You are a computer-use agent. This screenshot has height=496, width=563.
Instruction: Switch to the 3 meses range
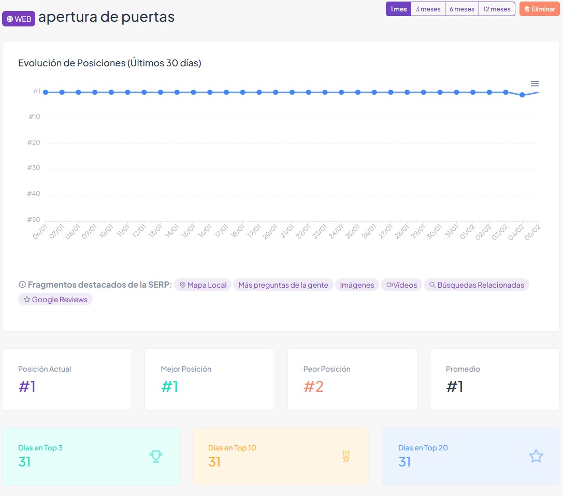[428, 9]
